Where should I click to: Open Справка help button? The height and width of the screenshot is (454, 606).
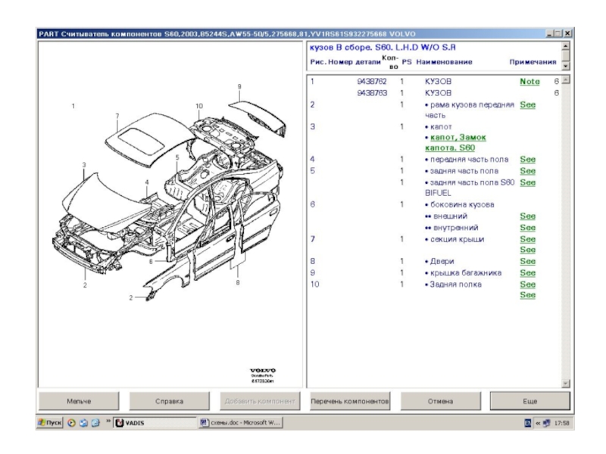pos(169,401)
